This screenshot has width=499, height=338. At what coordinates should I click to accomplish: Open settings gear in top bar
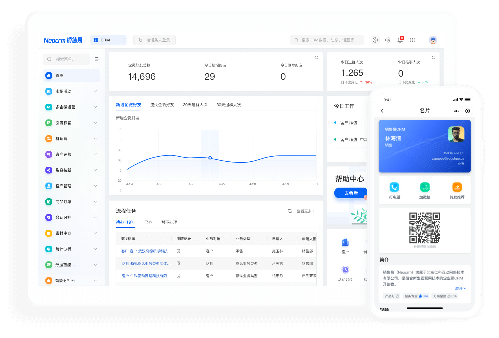388,40
